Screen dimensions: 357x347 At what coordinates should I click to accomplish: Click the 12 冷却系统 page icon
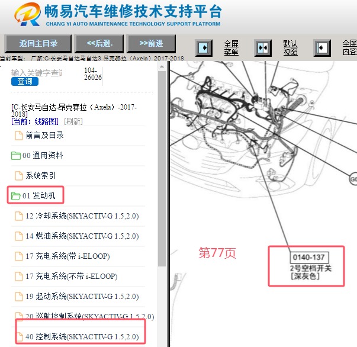click(19, 216)
